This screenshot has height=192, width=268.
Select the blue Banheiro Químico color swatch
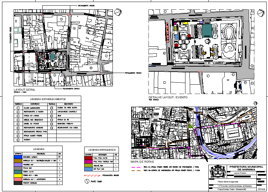pos(18,157)
